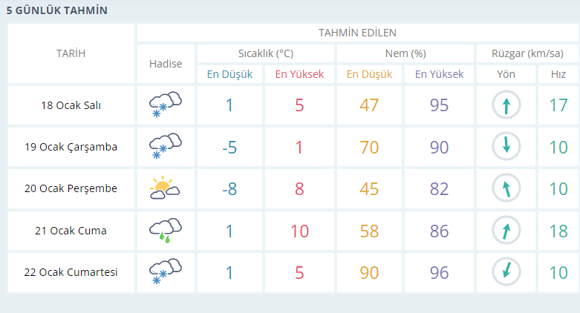Click the partly sunny icon for 20 Ocak Perşembe

point(165,188)
